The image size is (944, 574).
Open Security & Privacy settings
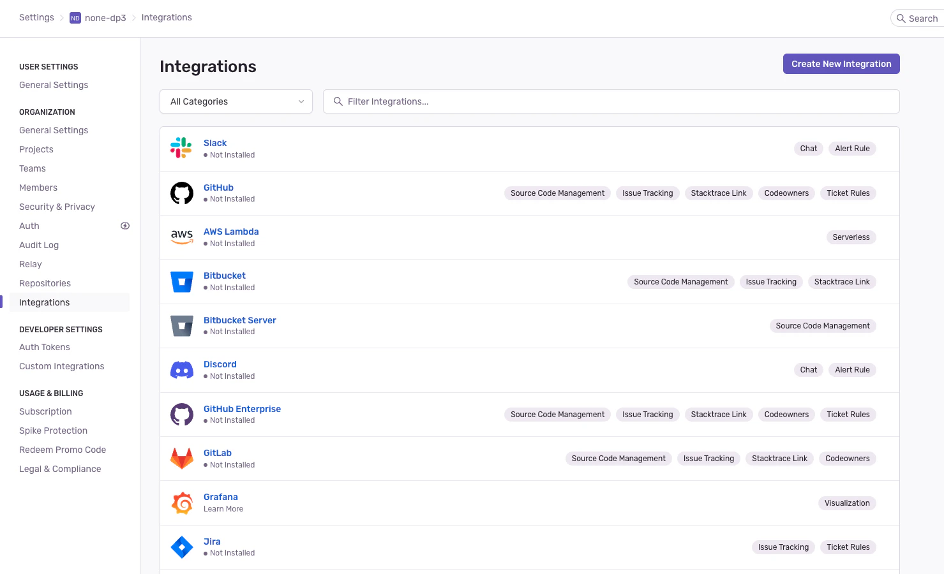coord(57,207)
